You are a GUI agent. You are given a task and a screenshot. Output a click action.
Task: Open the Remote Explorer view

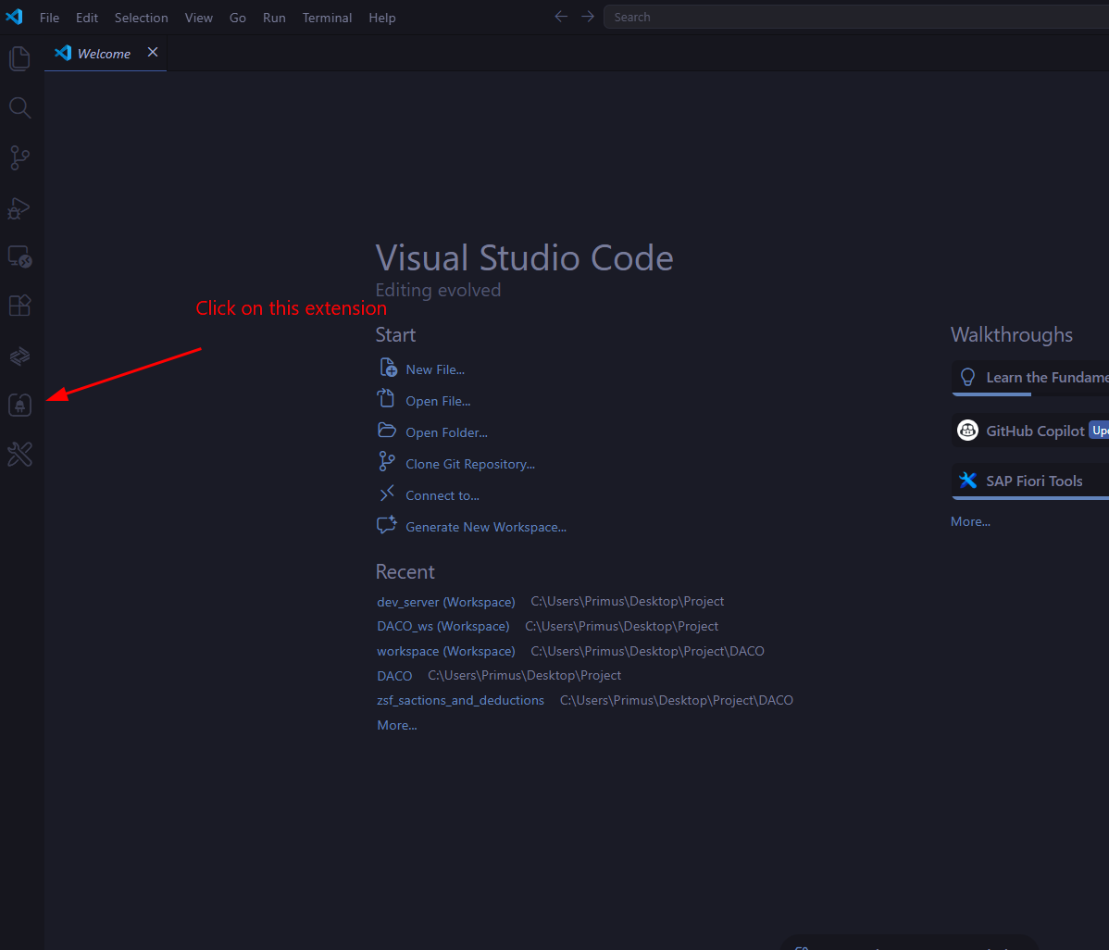tap(19, 256)
